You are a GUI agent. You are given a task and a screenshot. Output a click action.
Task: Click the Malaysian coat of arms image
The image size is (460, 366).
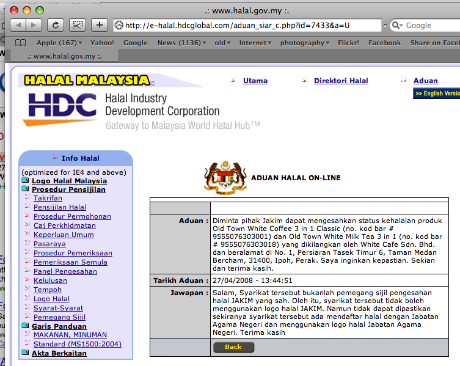(225, 178)
